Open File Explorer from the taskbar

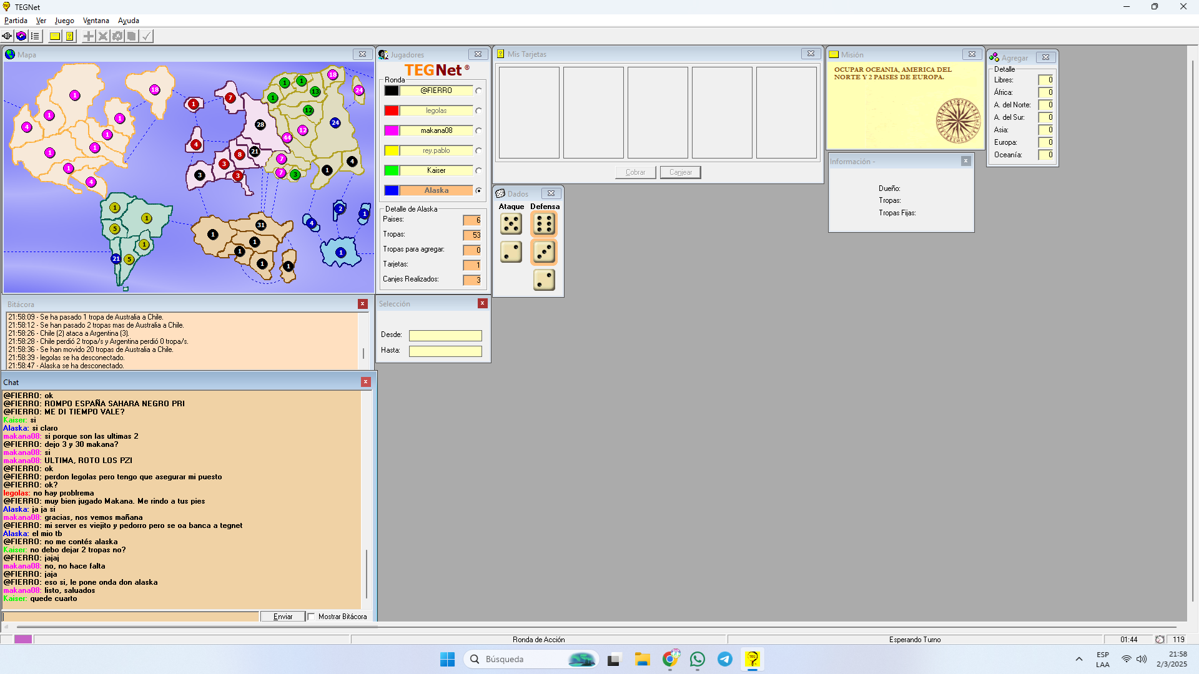pyautogui.click(x=643, y=659)
